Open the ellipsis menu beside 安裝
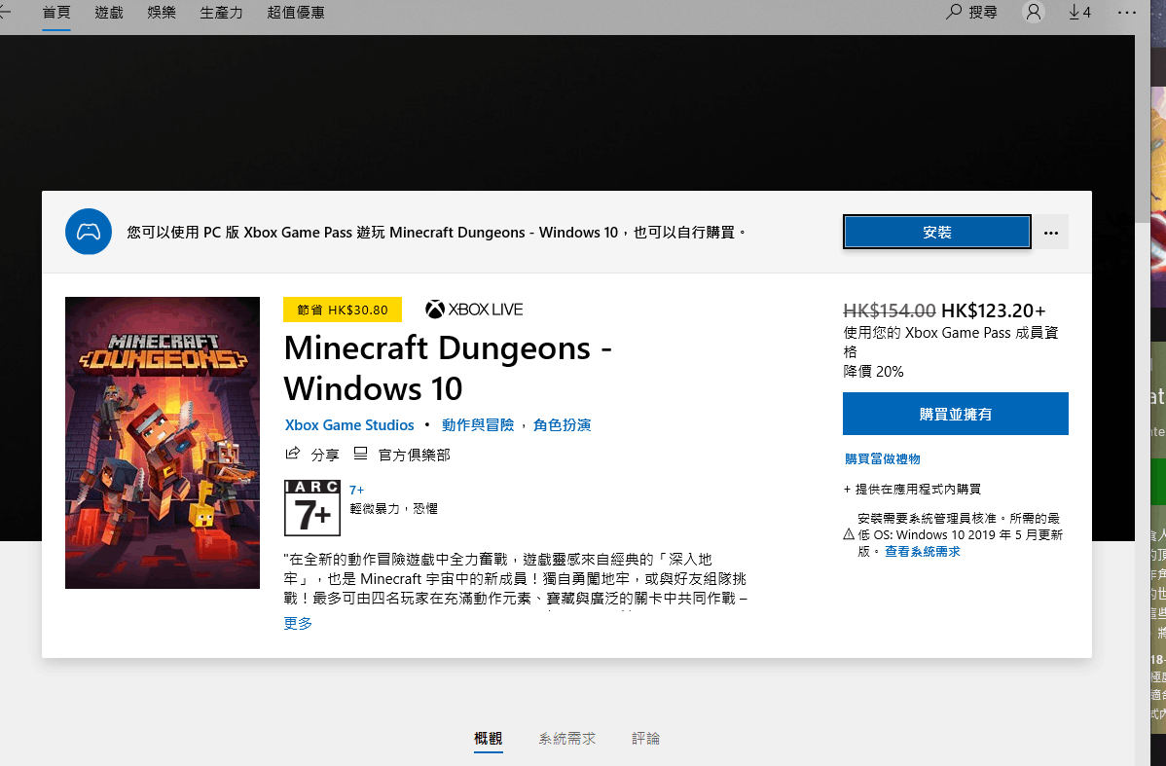This screenshot has width=1166, height=766. coord(1051,232)
